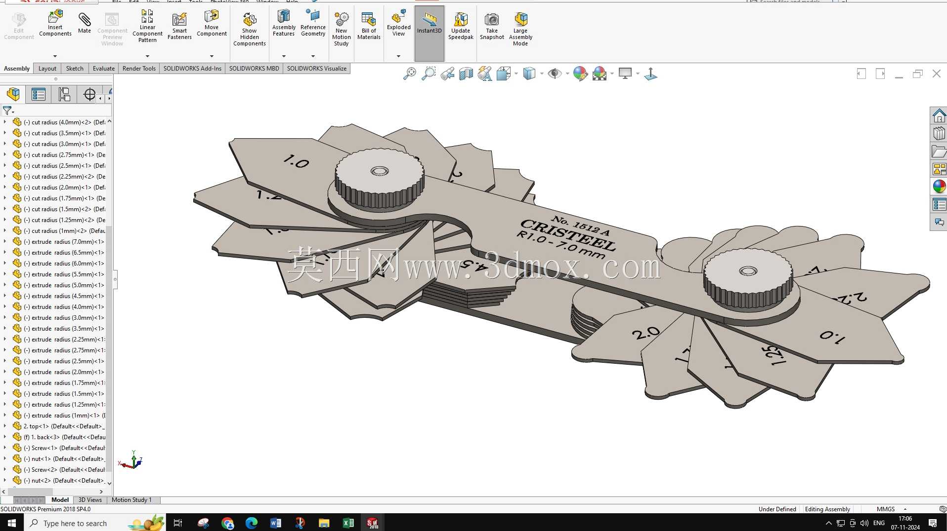Click Windows taskbar search box
Screen dimensions: 947x531
click(x=74, y=523)
